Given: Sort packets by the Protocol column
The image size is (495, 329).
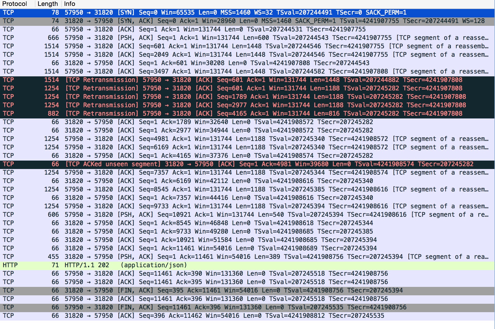Looking at the screenshot, I should tap(14, 4).
